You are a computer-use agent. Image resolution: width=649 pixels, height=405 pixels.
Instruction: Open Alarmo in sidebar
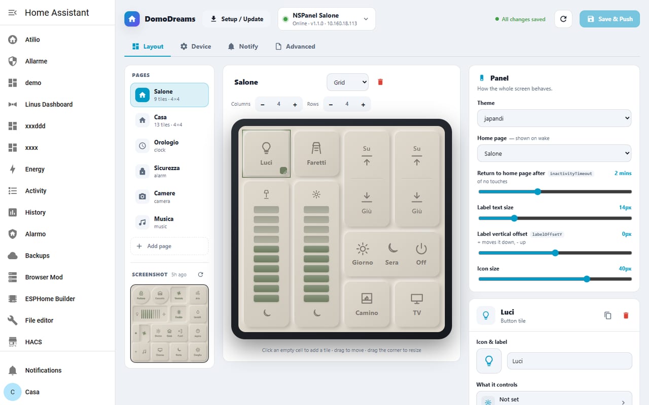pyautogui.click(x=57, y=234)
